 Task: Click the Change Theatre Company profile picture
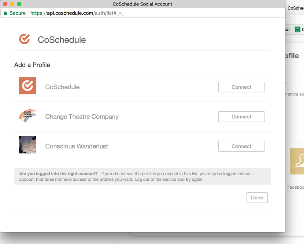tap(27, 116)
